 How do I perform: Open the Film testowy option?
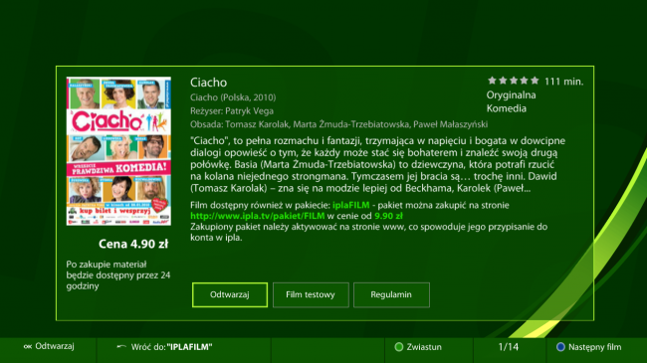click(x=311, y=294)
